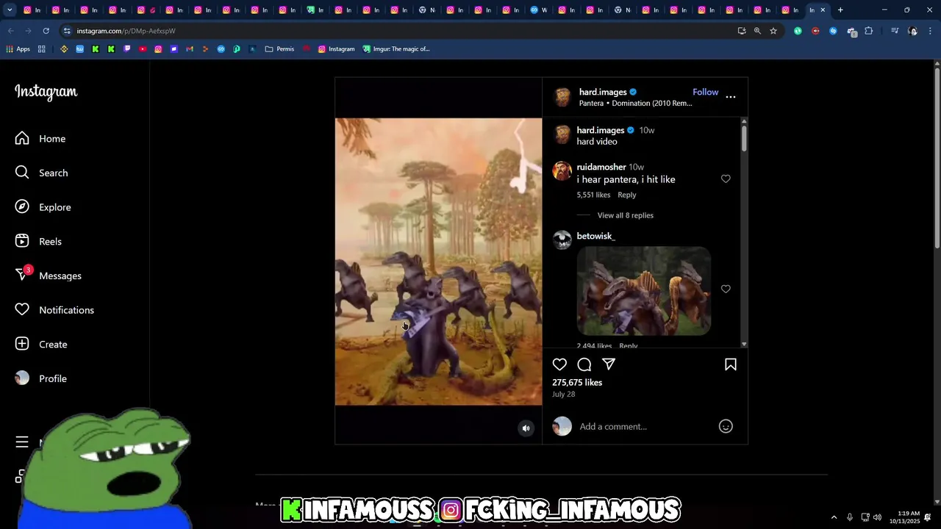Bookmark this page with star icon
The height and width of the screenshot is (529, 941).
(773, 31)
